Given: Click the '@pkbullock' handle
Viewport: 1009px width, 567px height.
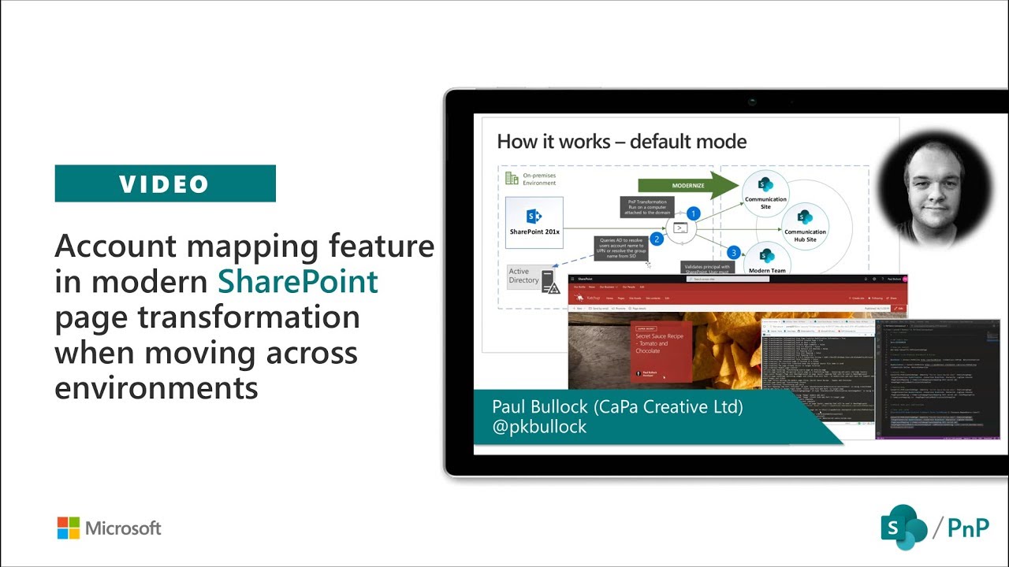Looking at the screenshot, I should [539, 427].
